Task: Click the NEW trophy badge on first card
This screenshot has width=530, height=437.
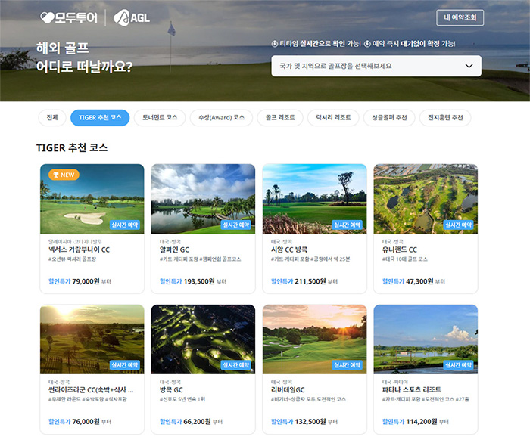Action: click(x=64, y=175)
